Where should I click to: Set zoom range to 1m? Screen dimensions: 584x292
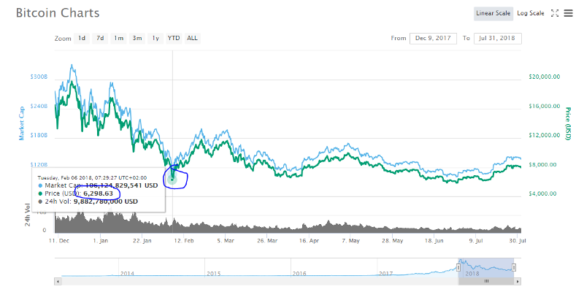pyautogui.click(x=118, y=38)
